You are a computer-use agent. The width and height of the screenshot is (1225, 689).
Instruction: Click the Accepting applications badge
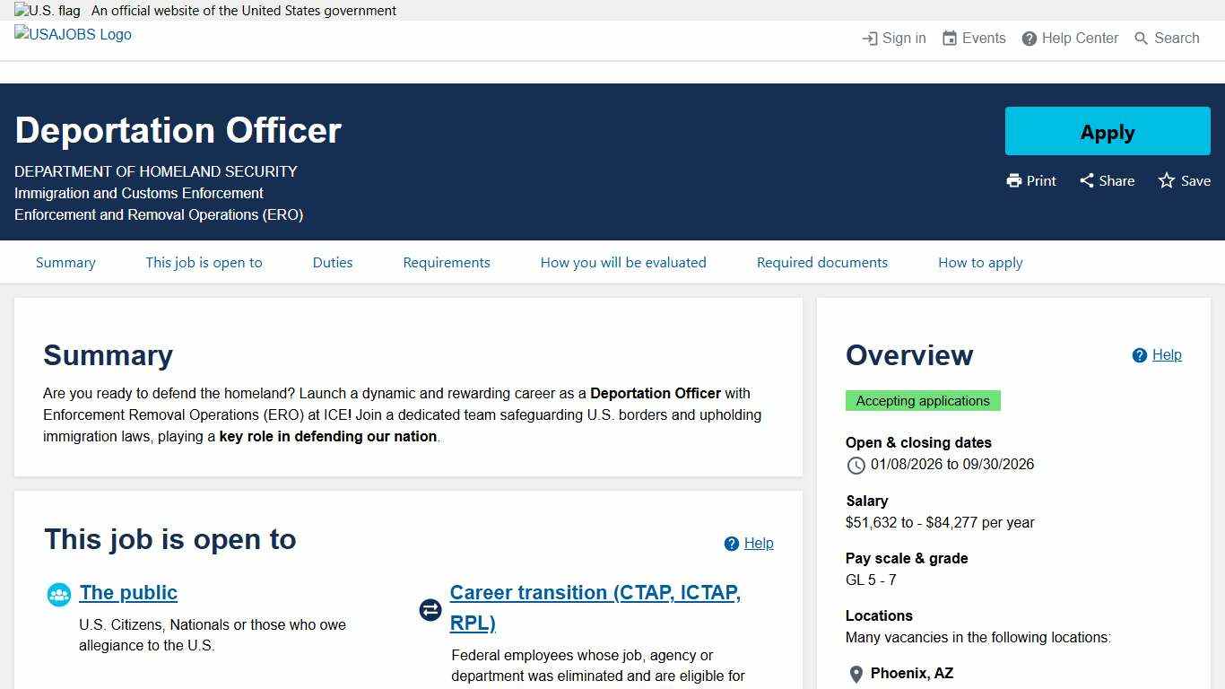click(x=923, y=401)
